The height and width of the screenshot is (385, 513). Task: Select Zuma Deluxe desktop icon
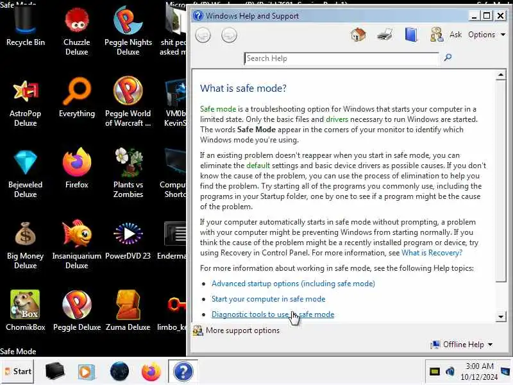coord(128,311)
